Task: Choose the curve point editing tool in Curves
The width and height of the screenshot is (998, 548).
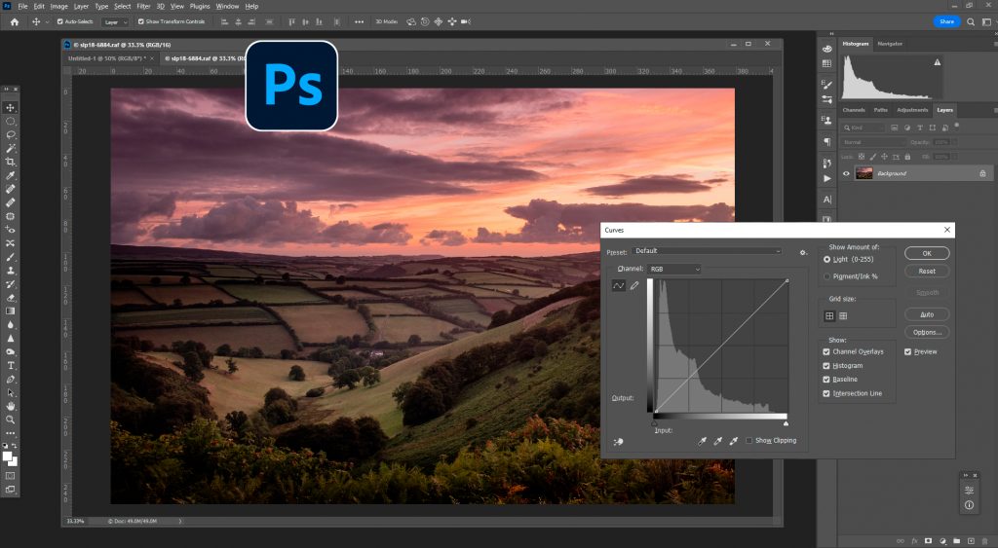Action: pos(618,286)
